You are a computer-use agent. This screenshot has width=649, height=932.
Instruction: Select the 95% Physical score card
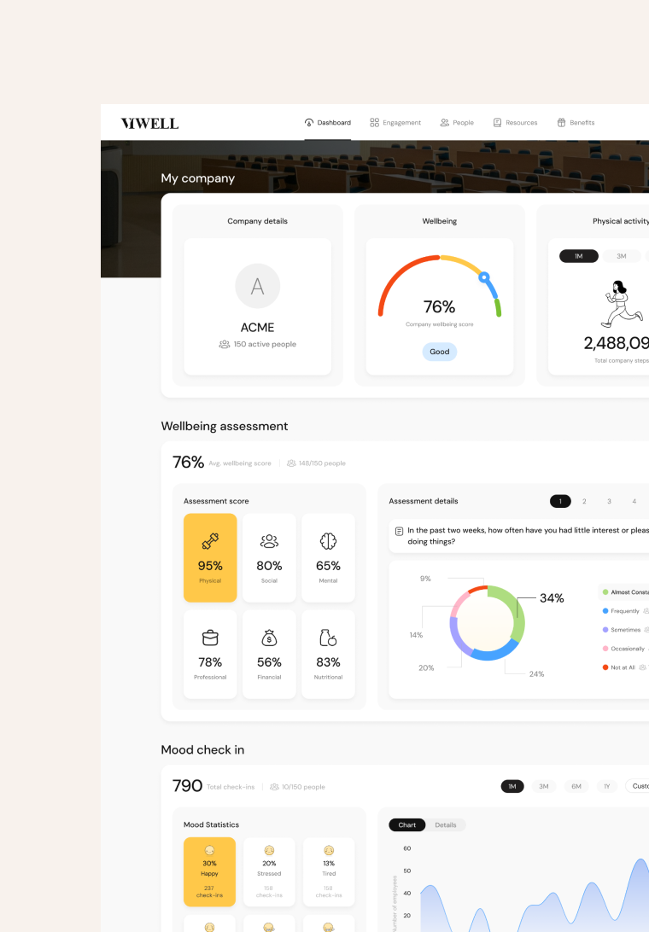[210, 557]
